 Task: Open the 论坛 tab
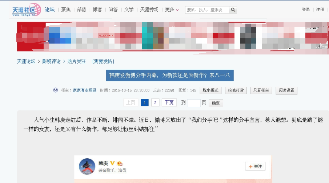point(50,10)
